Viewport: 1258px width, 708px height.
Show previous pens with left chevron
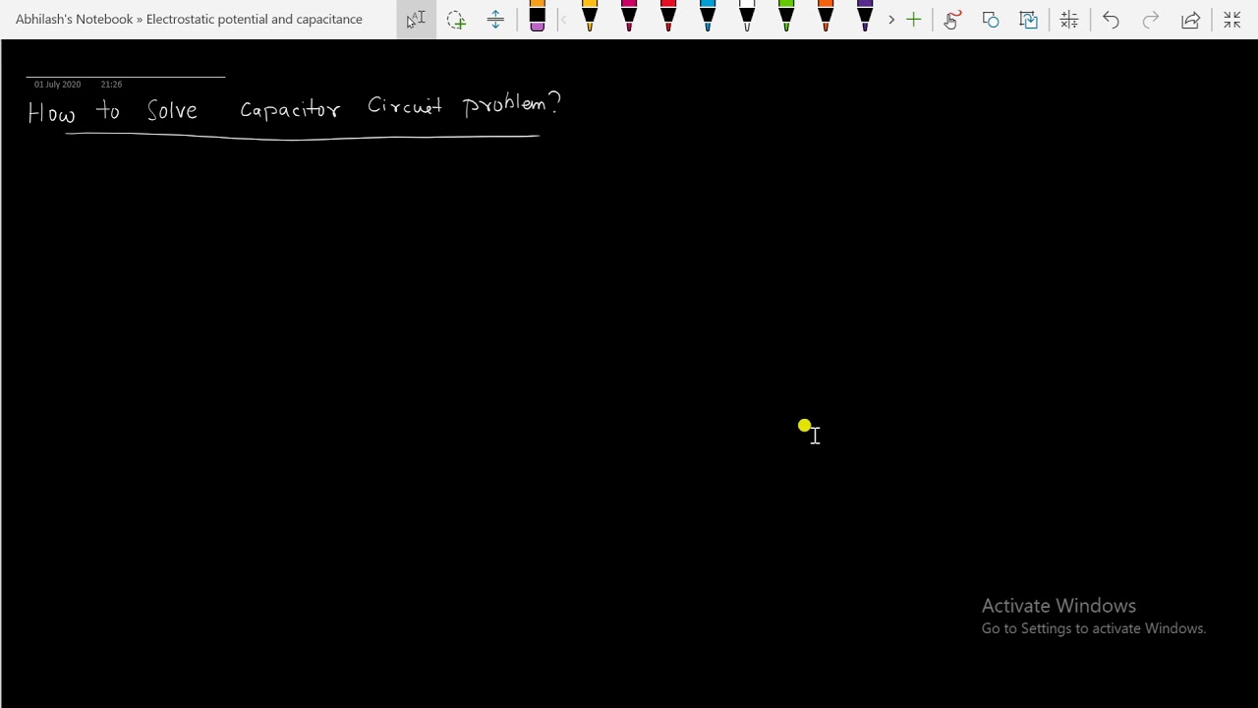[x=563, y=20]
